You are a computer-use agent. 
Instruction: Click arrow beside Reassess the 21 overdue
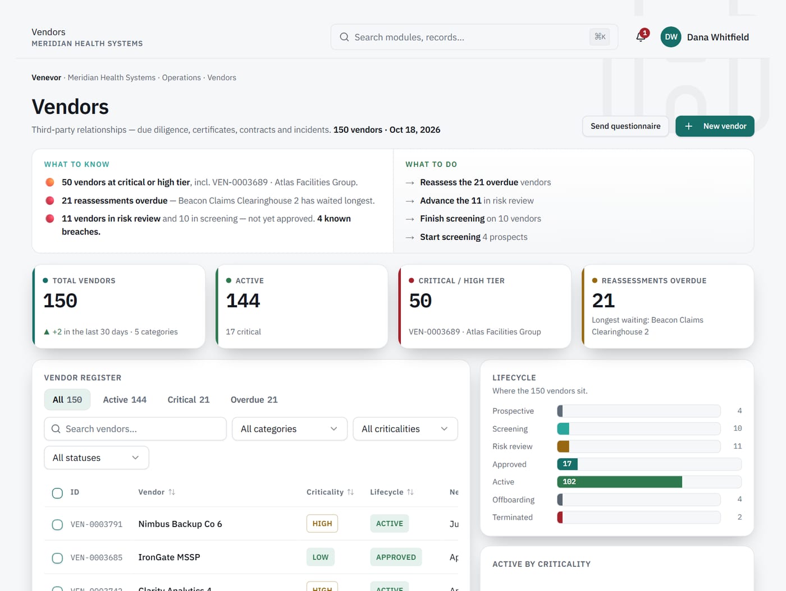pos(410,183)
